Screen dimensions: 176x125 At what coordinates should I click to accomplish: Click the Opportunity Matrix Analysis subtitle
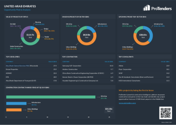coord(17,10)
